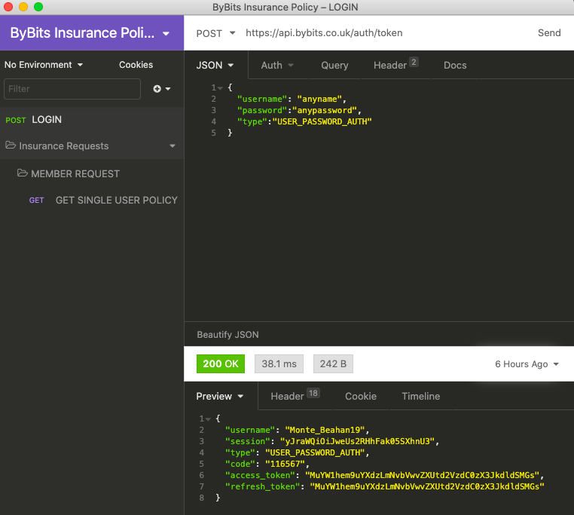Open the ByBits Insurance Policy workspace dropdown
The image size is (574, 515).
coord(91,33)
